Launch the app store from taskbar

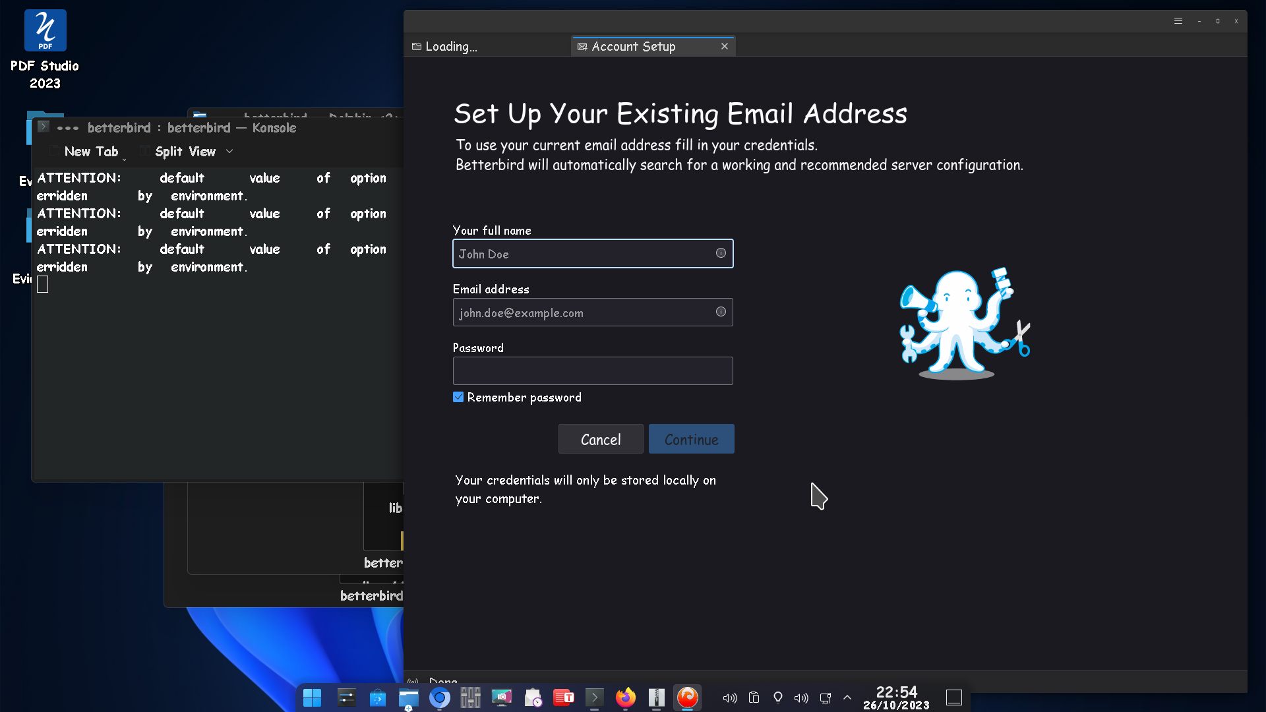377,697
